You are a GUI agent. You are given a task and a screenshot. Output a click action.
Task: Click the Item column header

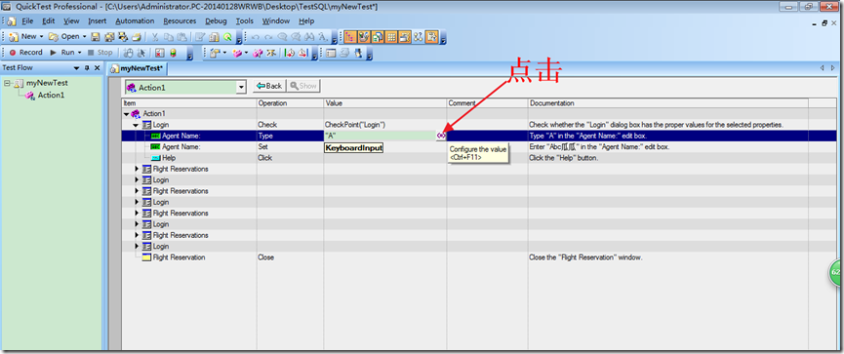(x=189, y=102)
